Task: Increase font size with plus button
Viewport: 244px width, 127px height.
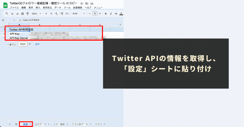Action: [x=100, y=13]
